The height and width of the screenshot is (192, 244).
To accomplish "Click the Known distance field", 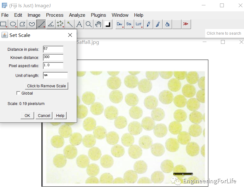I will tap(53, 57).
